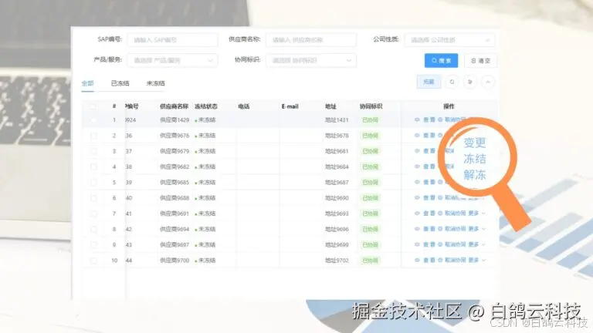Image resolution: width=593 pixels, height=333 pixels.
Task: Click address cell 地址9678
Action: 337,136
